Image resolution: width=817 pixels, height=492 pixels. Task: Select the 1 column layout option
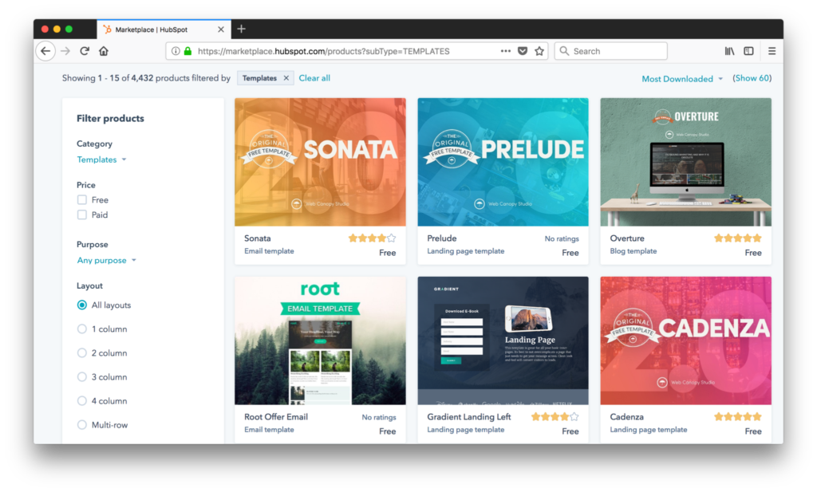click(x=82, y=329)
